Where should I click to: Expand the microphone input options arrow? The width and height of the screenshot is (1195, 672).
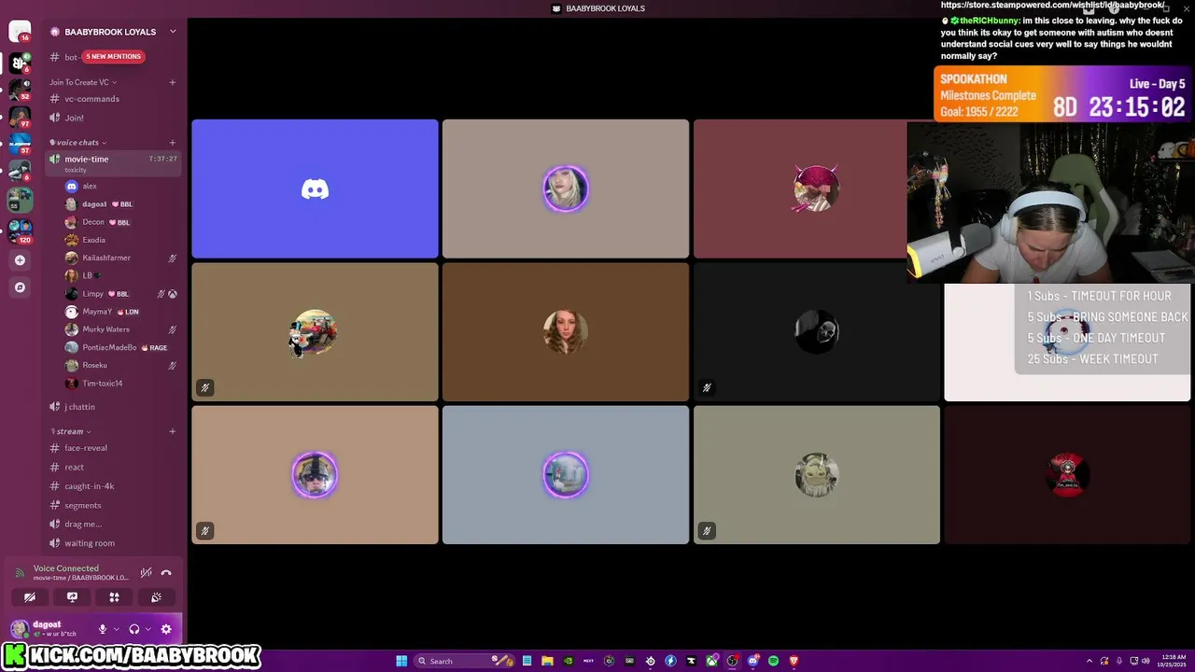pyautogui.click(x=116, y=629)
